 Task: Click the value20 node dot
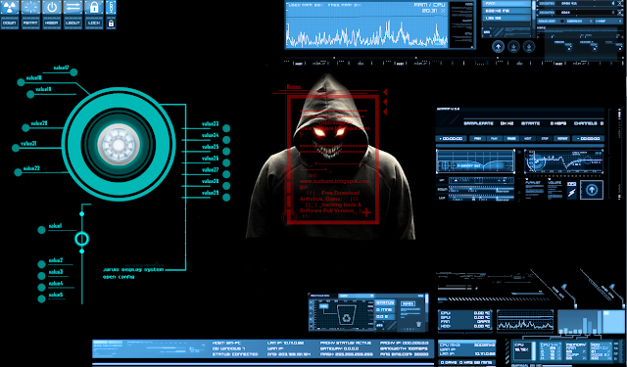[25, 128]
